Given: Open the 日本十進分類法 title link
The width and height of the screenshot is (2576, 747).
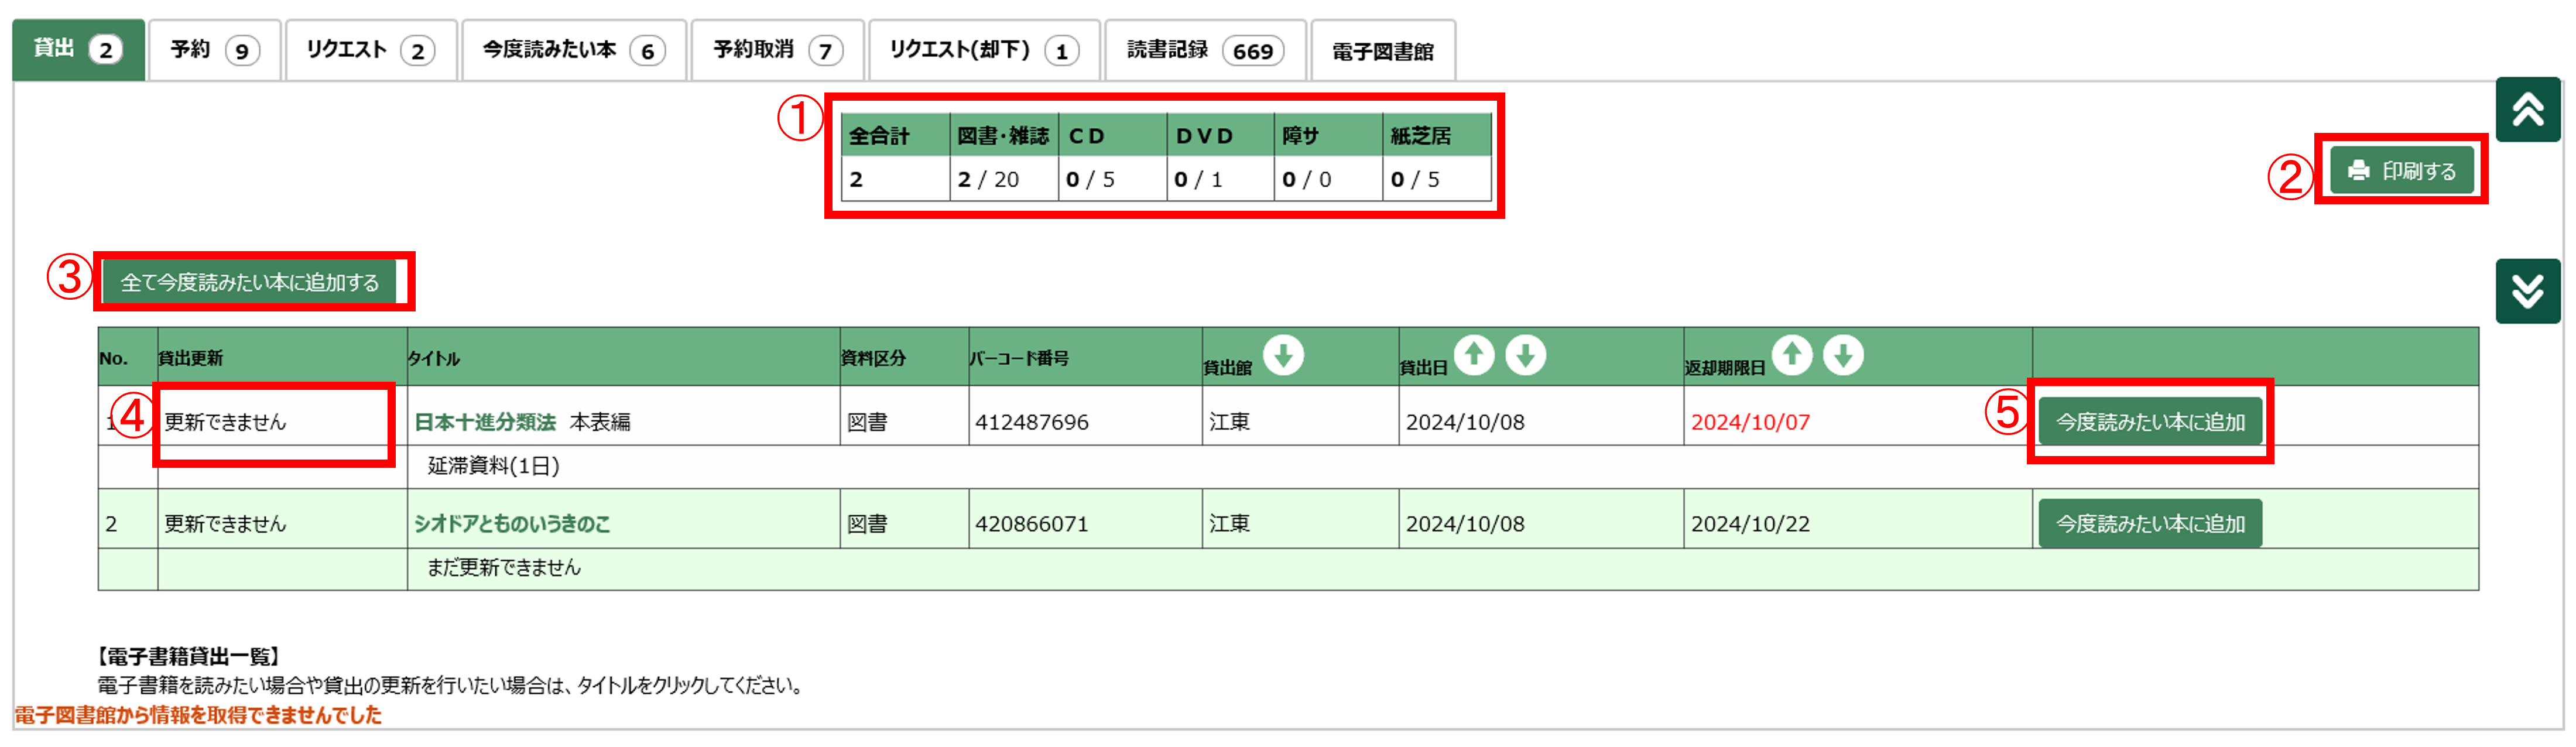Looking at the screenshot, I should pyautogui.click(x=486, y=421).
